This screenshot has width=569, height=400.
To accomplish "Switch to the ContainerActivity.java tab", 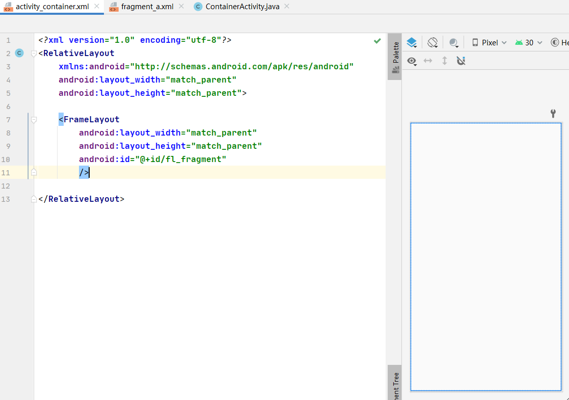I will click(x=242, y=7).
